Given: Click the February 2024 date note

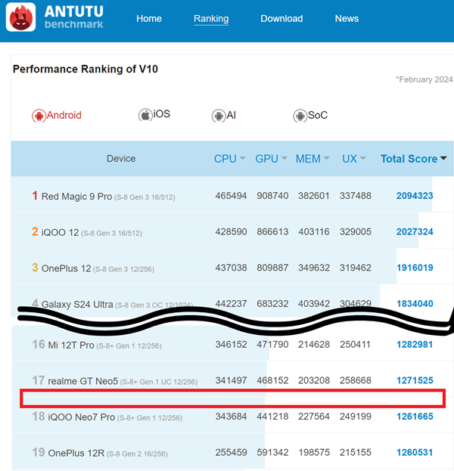Looking at the screenshot, I should coord(424,79).
